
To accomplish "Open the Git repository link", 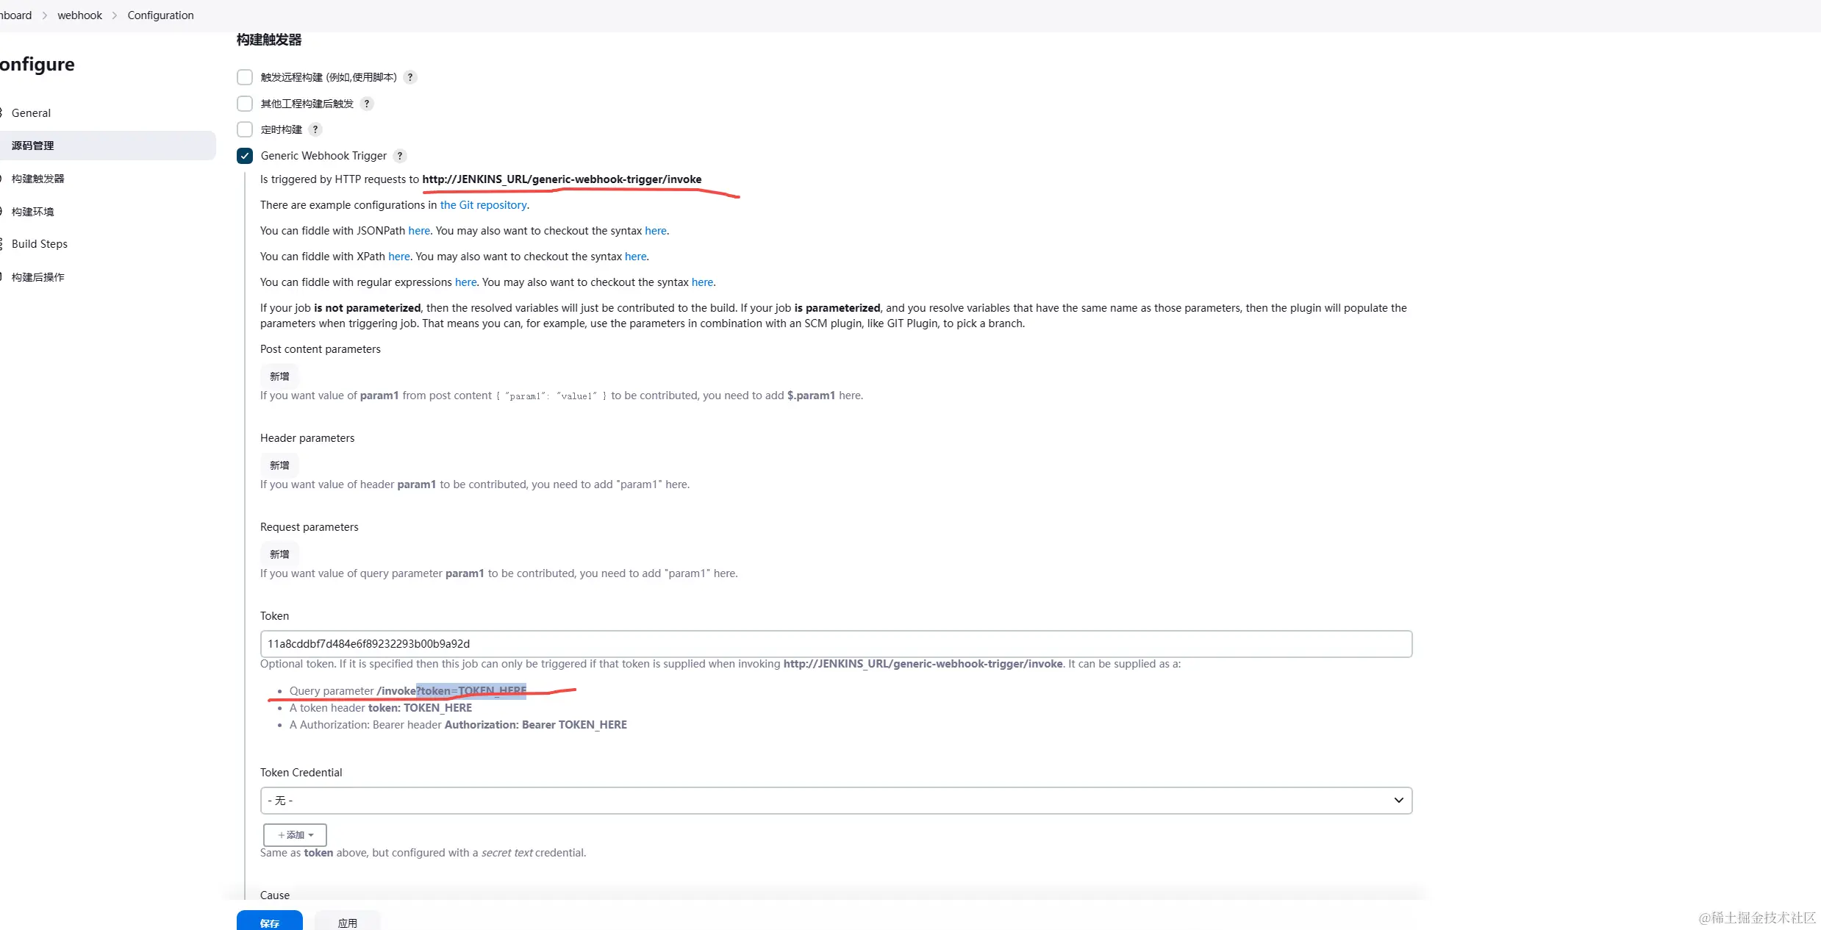I will pos(483,205).
